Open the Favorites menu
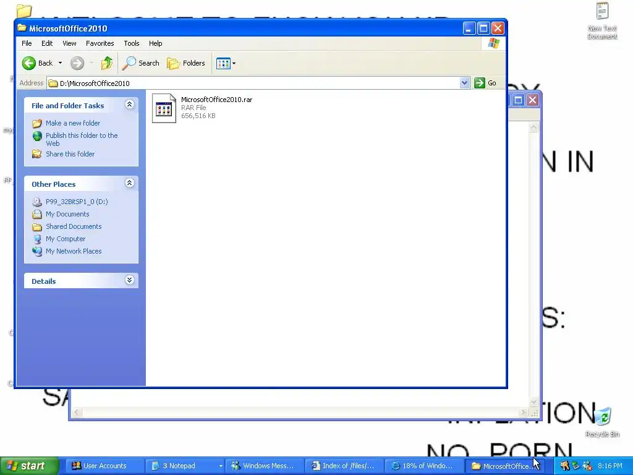 100,43
